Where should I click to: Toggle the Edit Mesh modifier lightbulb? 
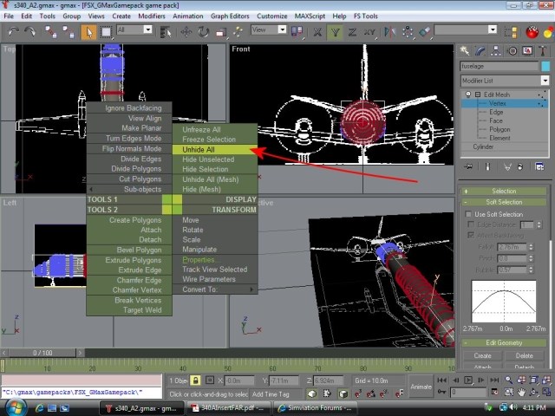(x=468, y=94)
